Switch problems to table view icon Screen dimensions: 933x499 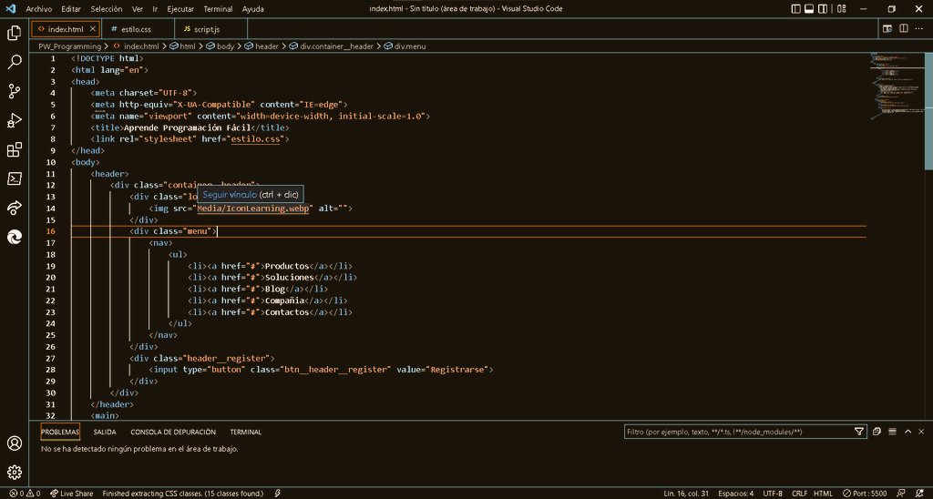(892, 432)
